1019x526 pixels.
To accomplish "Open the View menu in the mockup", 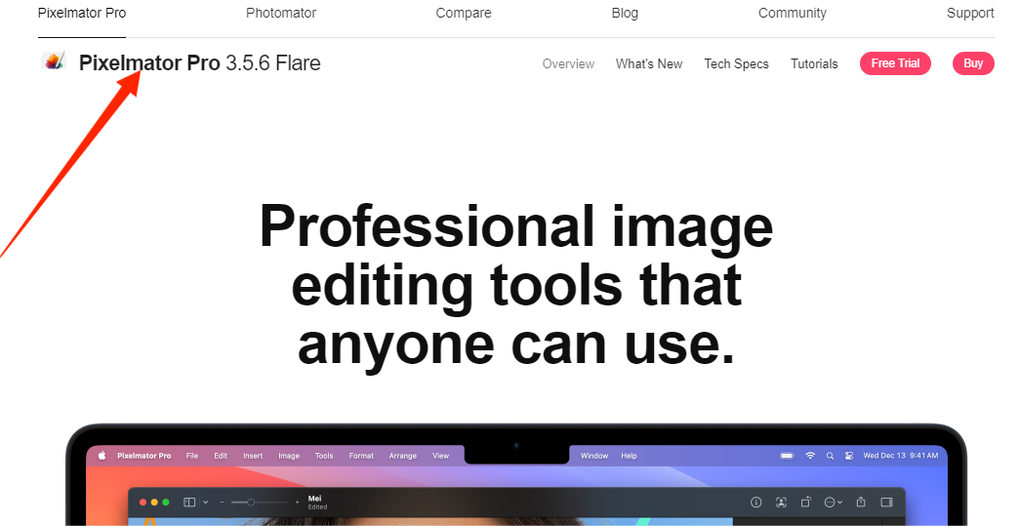I will click(440, 456).
